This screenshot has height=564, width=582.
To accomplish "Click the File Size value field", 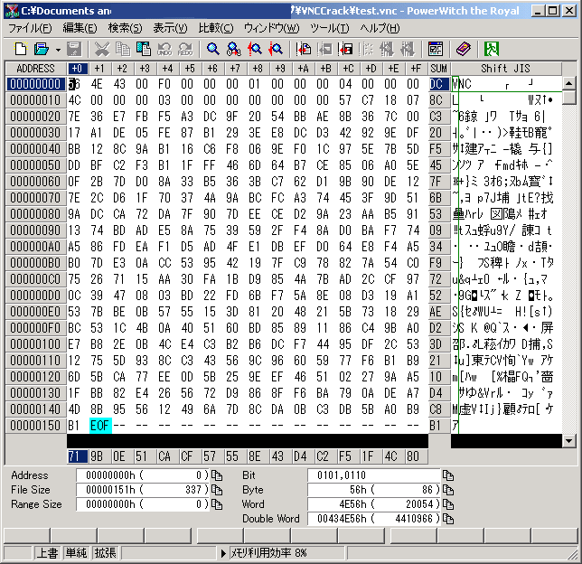I will [143, 490].
